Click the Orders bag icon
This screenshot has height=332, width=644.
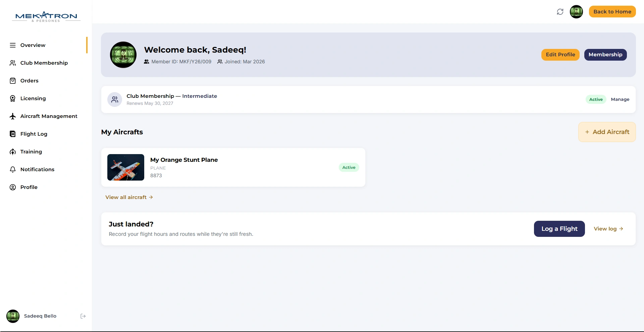coord(13,81)
